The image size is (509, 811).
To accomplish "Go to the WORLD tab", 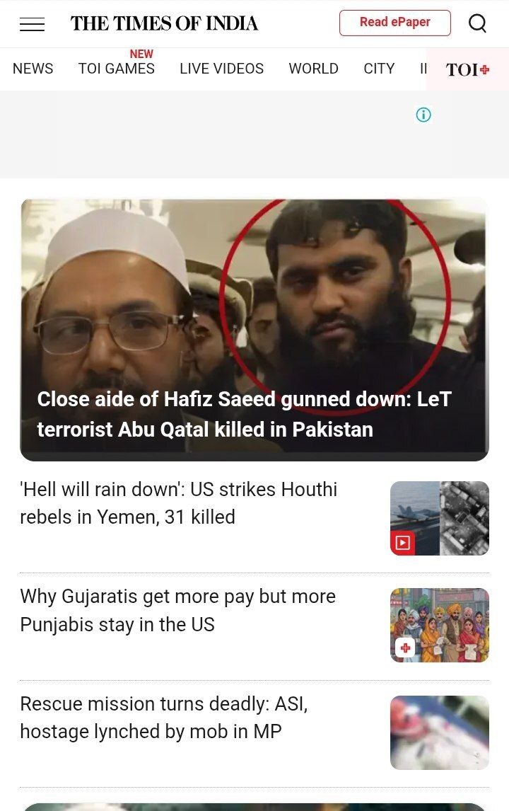I will coord(314,69).
